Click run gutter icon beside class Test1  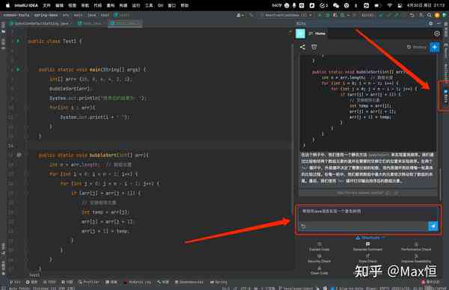pos(18,41)
